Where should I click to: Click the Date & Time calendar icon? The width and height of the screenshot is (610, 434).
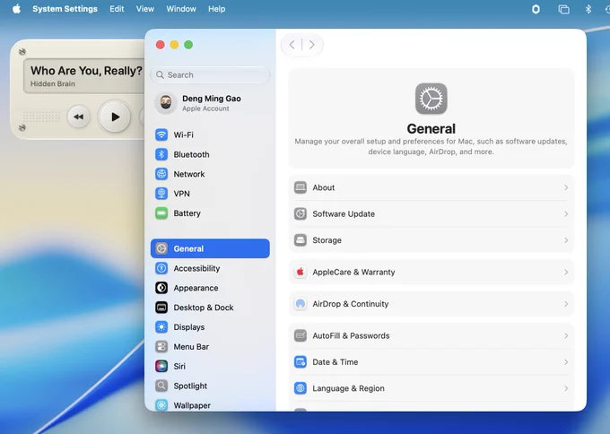coord(301,362)
